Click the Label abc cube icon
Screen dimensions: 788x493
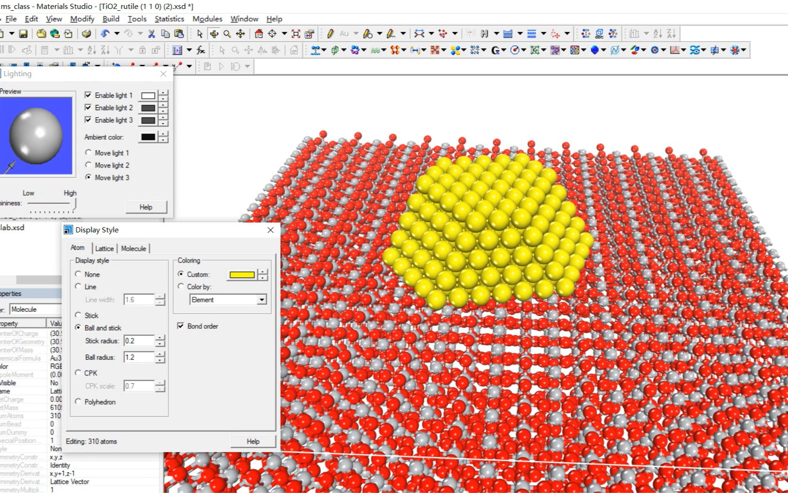[x=599, y=34]
